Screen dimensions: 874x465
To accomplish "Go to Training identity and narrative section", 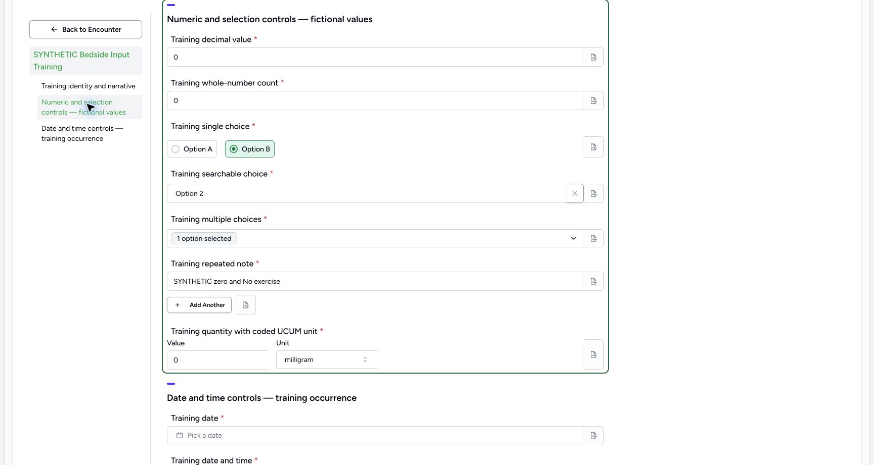I will coord(89,86).
